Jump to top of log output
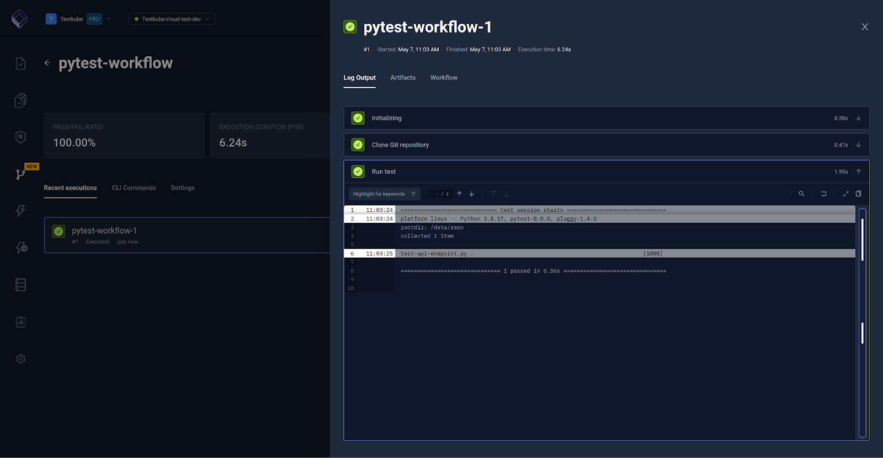Screen dimensions: 883x458 494,194
